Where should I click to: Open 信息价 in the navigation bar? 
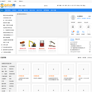(x=14, y=10)
